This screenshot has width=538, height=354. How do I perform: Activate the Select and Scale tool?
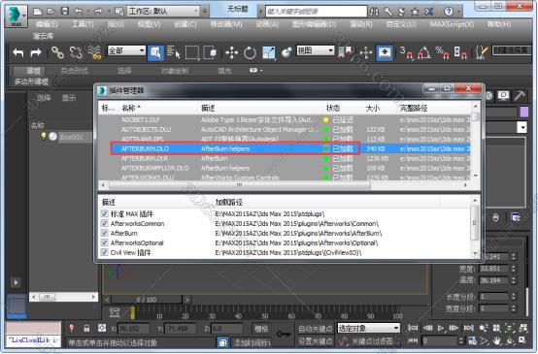[269, 52]
